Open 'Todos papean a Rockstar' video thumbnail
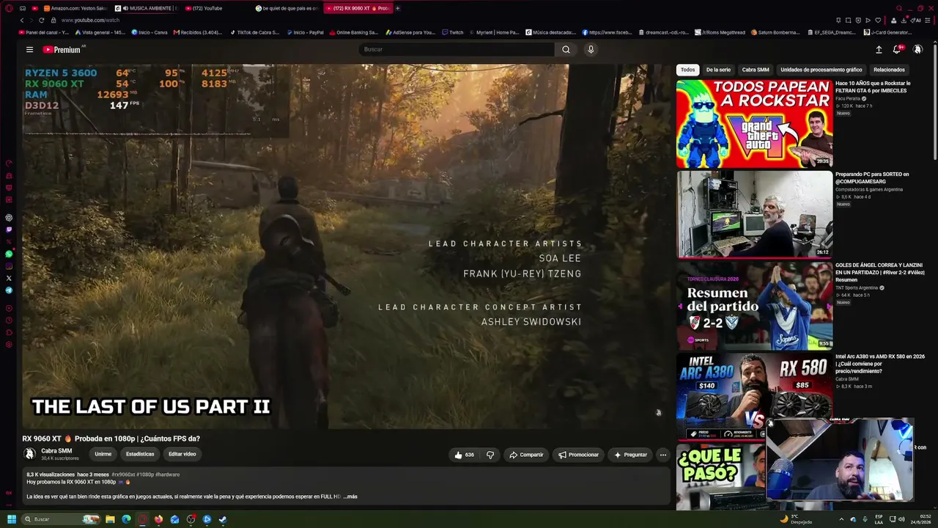Viewport: 938px width, 528px height. [x=754, y=123]
